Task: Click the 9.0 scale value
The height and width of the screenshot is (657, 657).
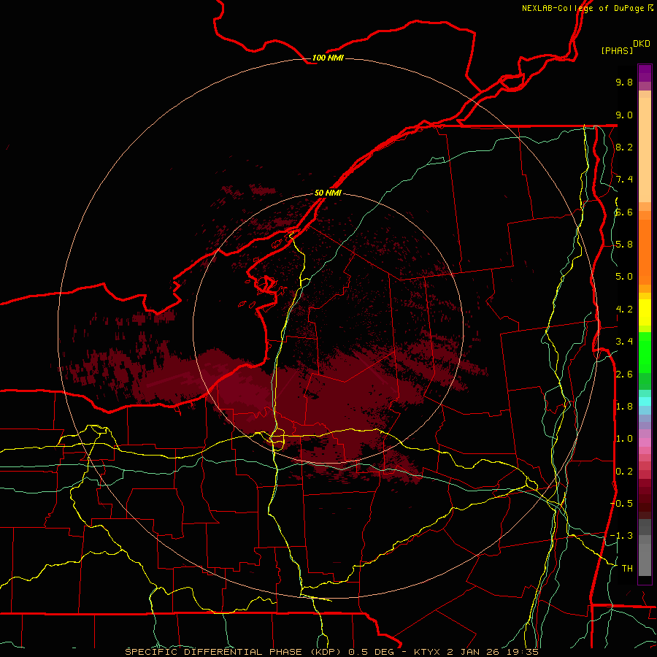Action: pos(624,115)
